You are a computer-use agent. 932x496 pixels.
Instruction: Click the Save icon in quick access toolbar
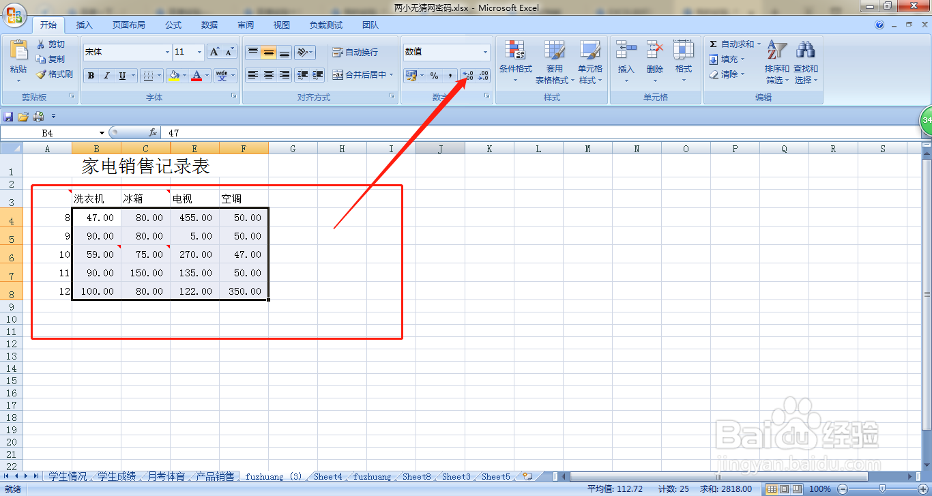click(x=9, y=117)
